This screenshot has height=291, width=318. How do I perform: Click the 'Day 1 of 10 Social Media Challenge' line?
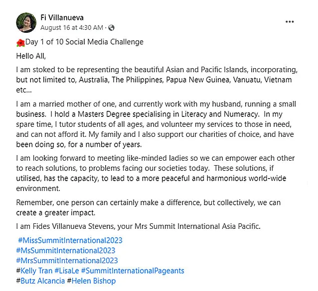(x=84, y=42)
